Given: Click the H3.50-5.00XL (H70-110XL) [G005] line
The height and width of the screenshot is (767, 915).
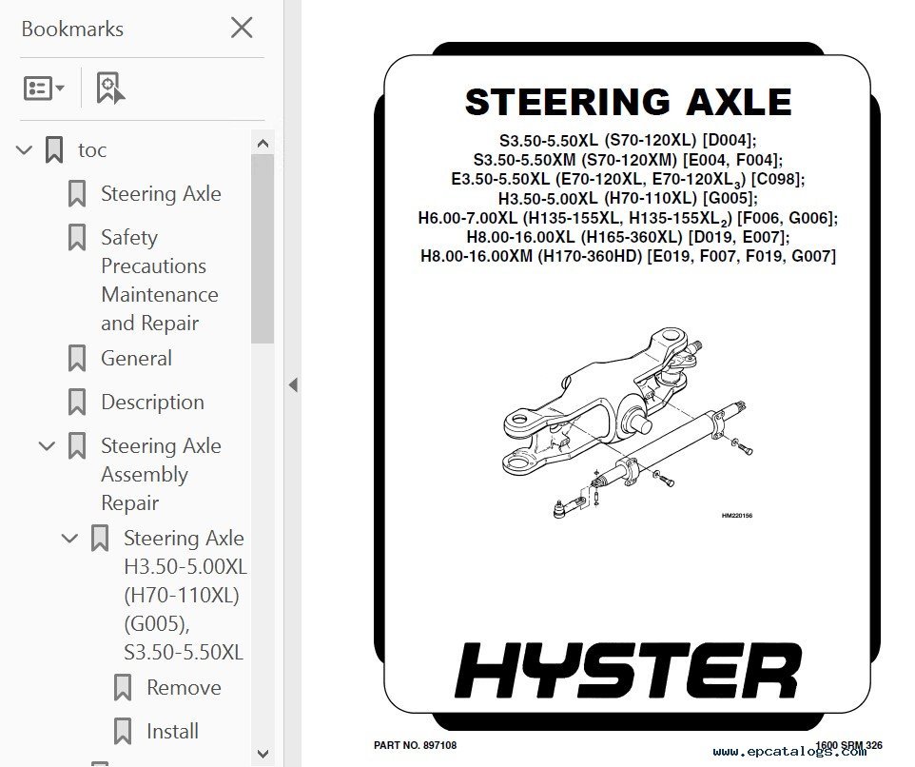Looking at the screenshot, I should coord(628,199).
